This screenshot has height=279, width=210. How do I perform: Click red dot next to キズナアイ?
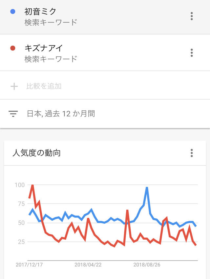pos(13,48)
